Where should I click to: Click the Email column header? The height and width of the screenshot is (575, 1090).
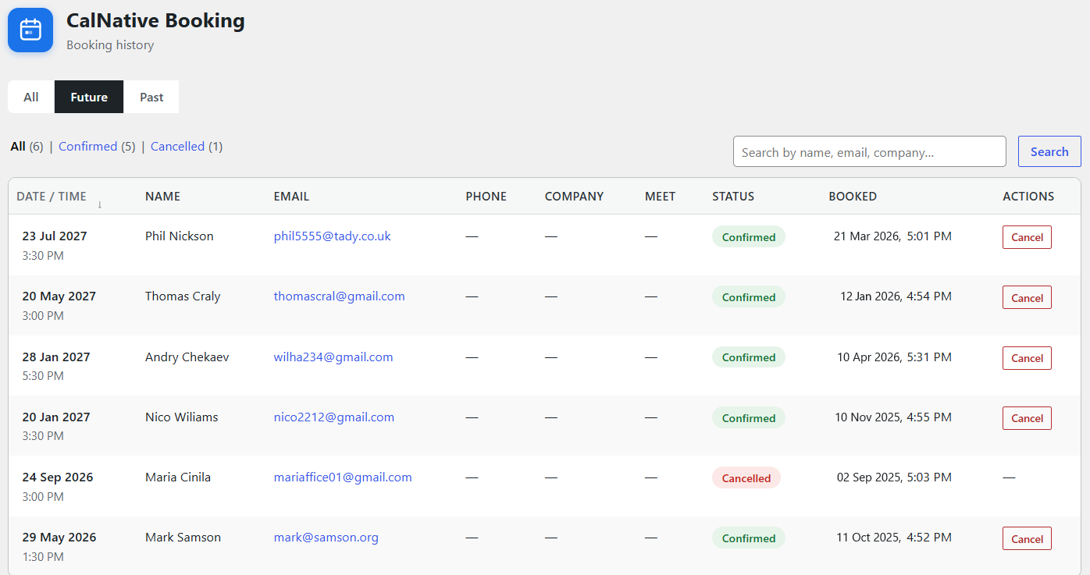tap(291, 197)
